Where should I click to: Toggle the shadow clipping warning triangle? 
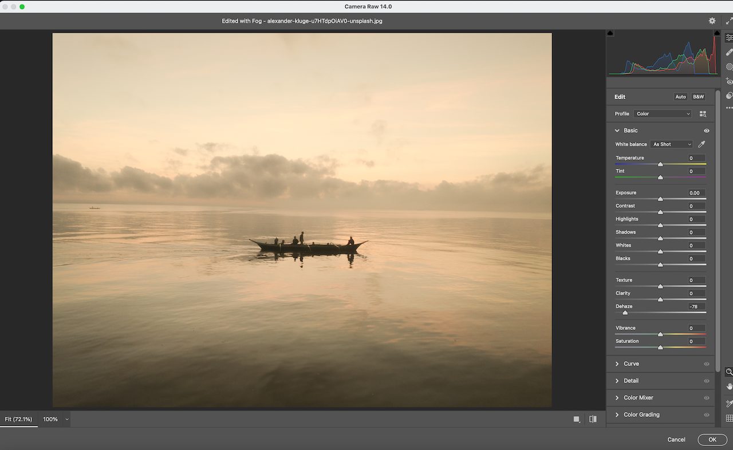[610, 33]
